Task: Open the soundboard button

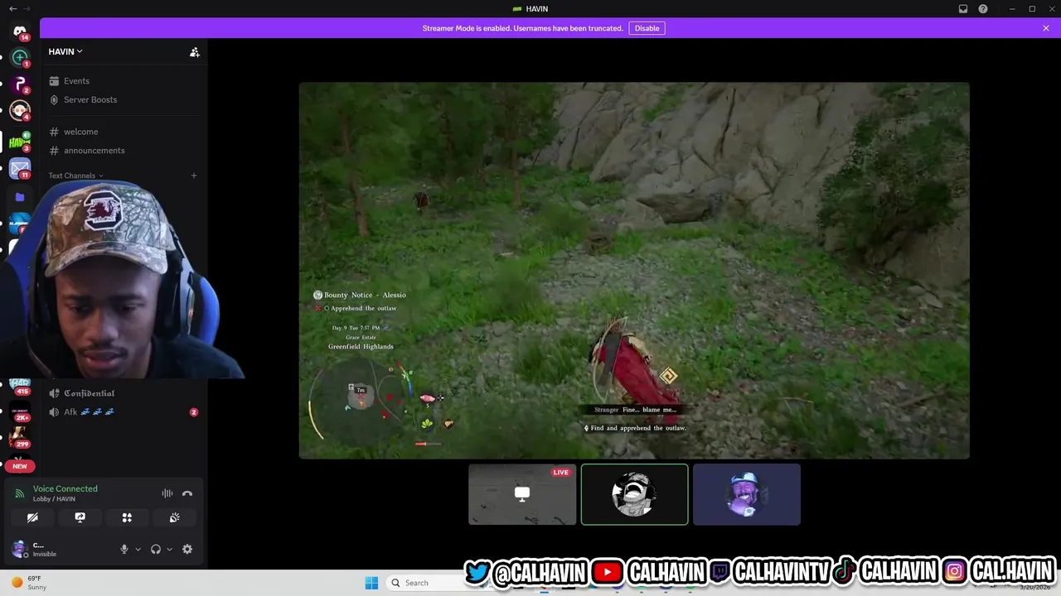Action: tap(174, 517)
